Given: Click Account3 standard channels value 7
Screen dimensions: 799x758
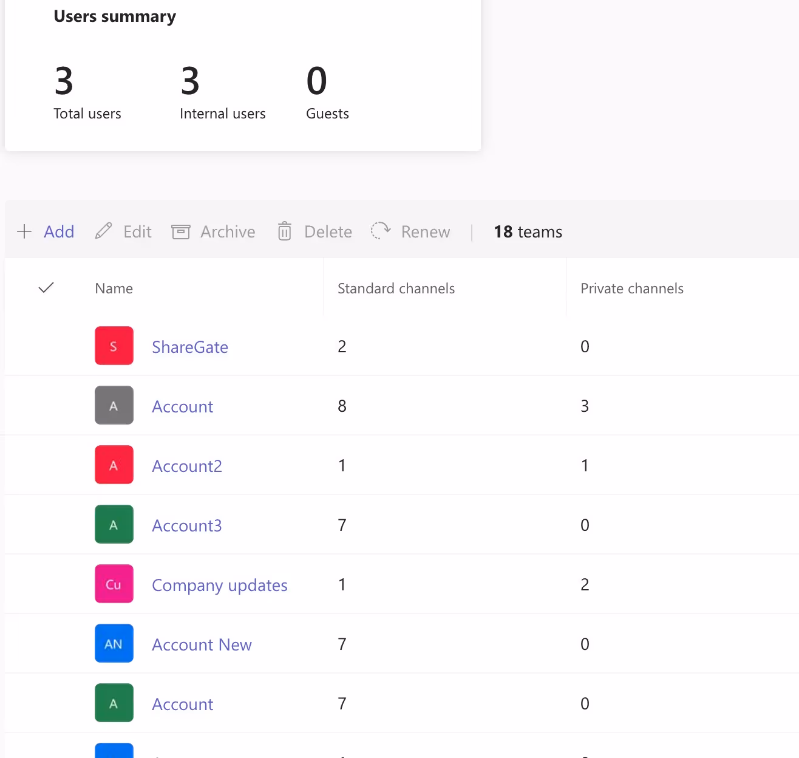Looking at the screenshot, I should 342,525.
